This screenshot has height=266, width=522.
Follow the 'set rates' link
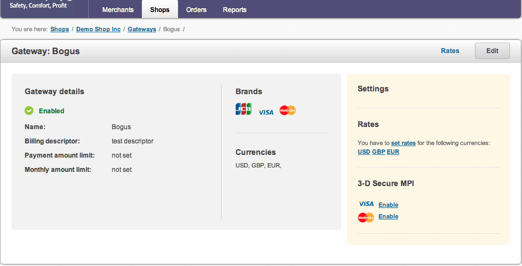403,143
